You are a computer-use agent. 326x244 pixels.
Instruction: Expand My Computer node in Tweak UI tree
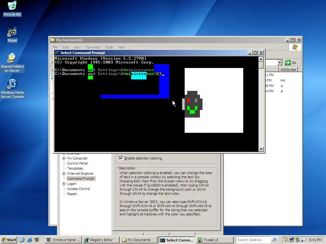(x=64, y=158)
